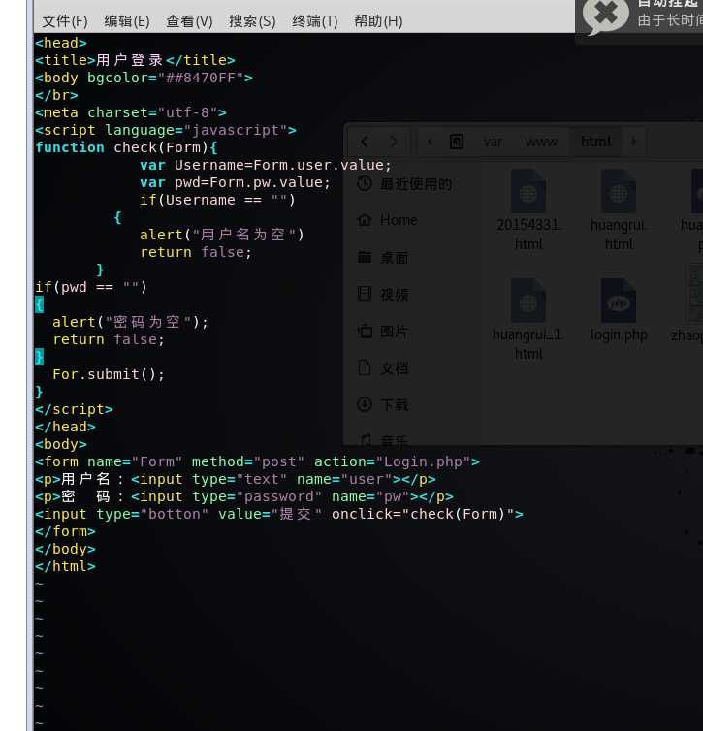The image size is (703, 731).
Task: Click the path bar left scroll arrow
Action: pos(430,141)
